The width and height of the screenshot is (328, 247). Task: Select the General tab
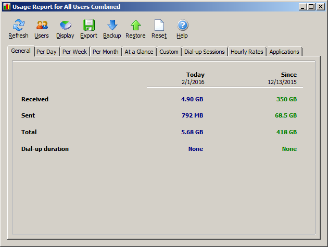[x=21, y=51]
